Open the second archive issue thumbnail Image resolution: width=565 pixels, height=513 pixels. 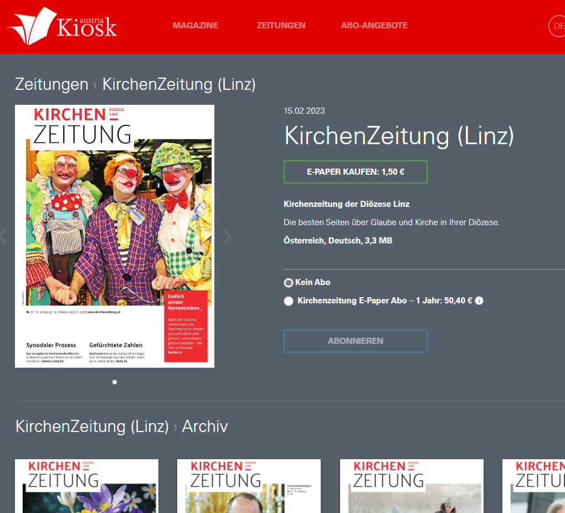[x=249, y=486]
